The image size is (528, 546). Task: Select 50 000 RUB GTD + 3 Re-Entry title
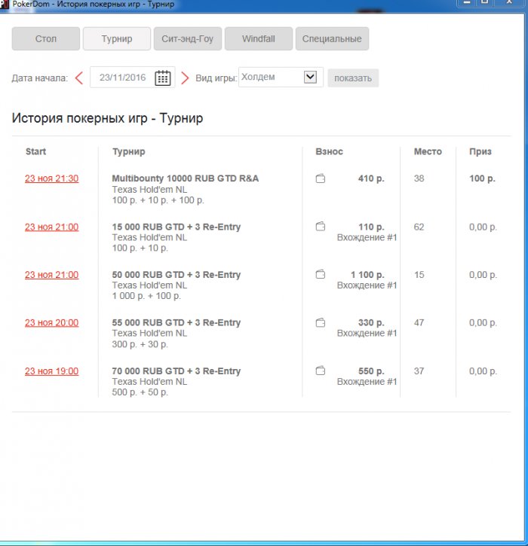176,274
